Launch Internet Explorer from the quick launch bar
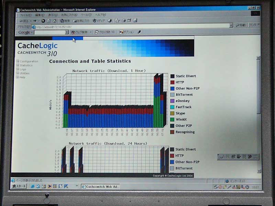This screenshot has width=275, height=206. click(32, 186)
